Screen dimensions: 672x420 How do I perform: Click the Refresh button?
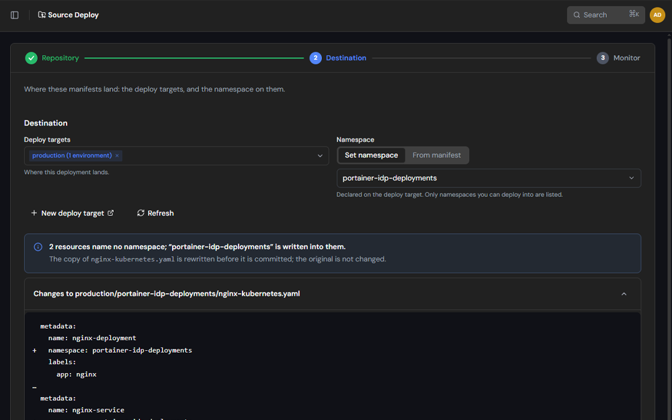tap(155, 213)
